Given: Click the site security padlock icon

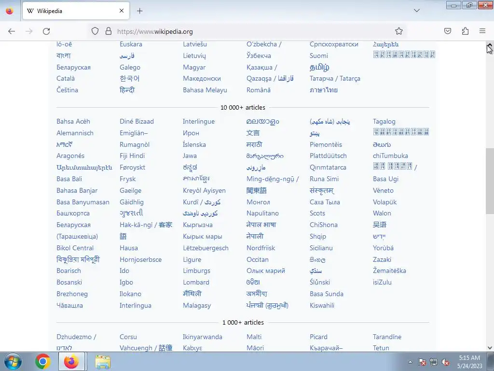Looking at the screenshot, I should pyautogui.click(x=109, y=31).
